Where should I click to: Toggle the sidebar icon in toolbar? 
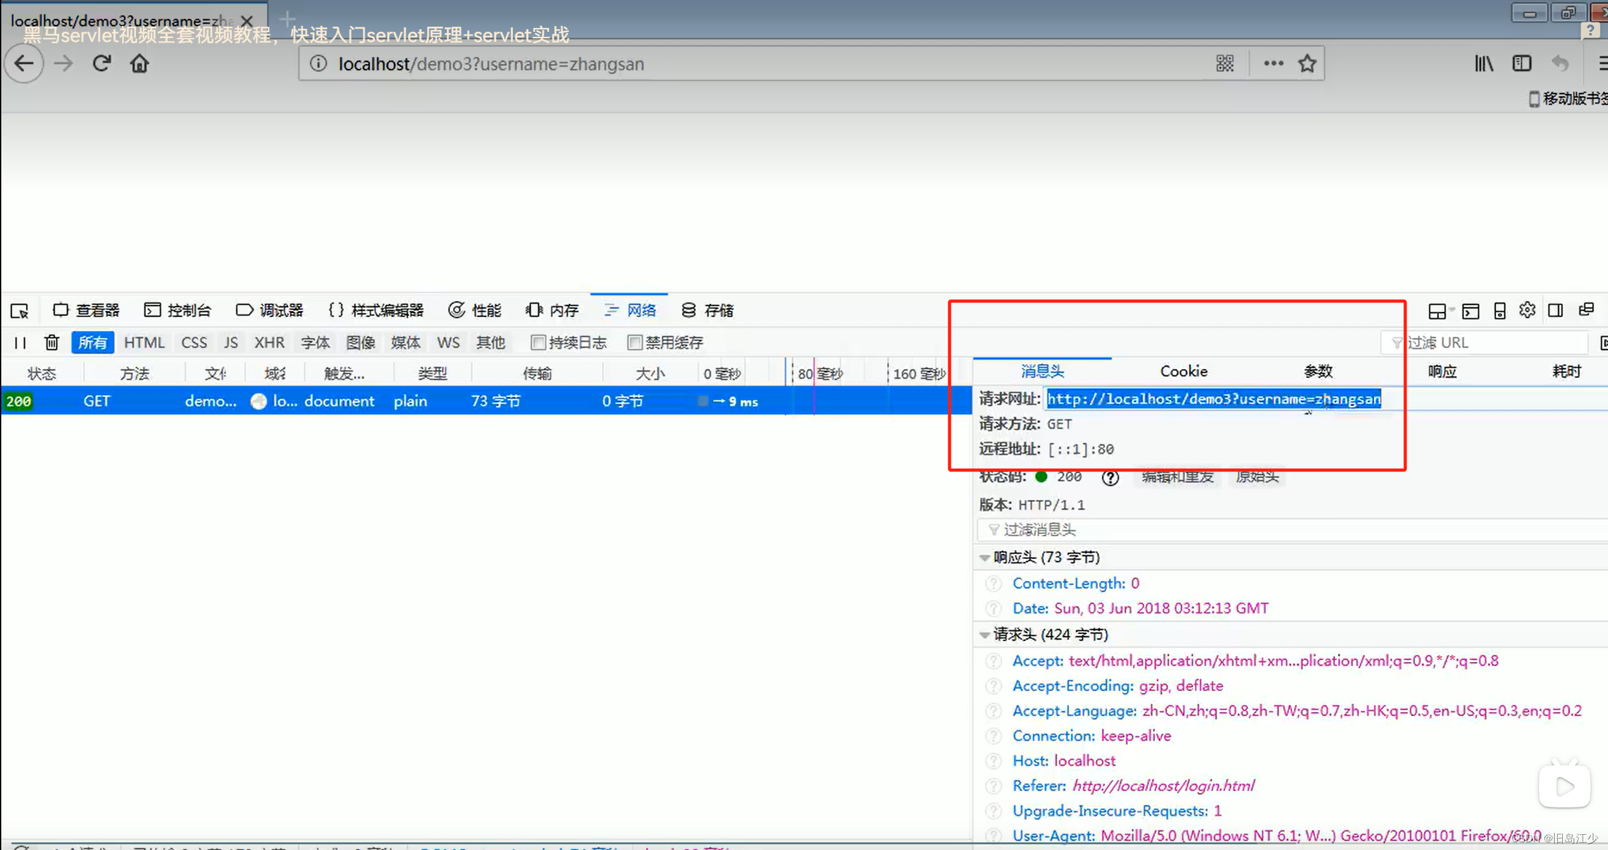point(1522,64)
